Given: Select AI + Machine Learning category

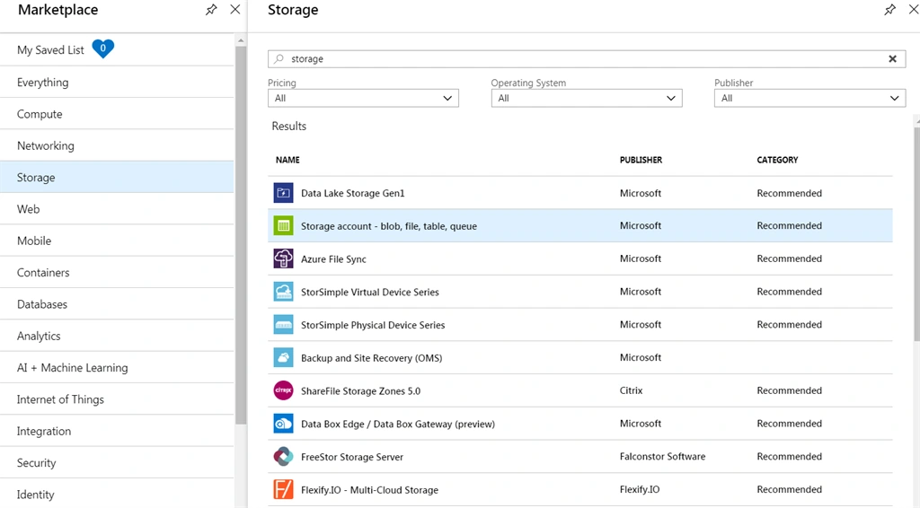Looking at the screenshot, I should tap(117, 367).
